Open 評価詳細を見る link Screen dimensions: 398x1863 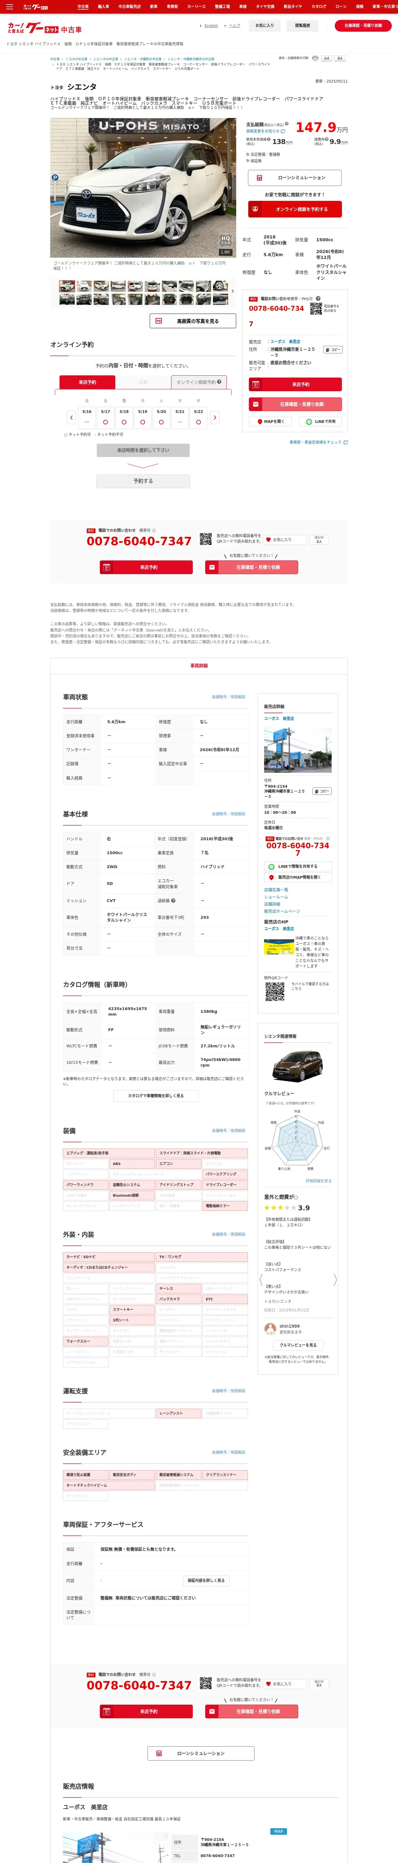(319, 1181)
